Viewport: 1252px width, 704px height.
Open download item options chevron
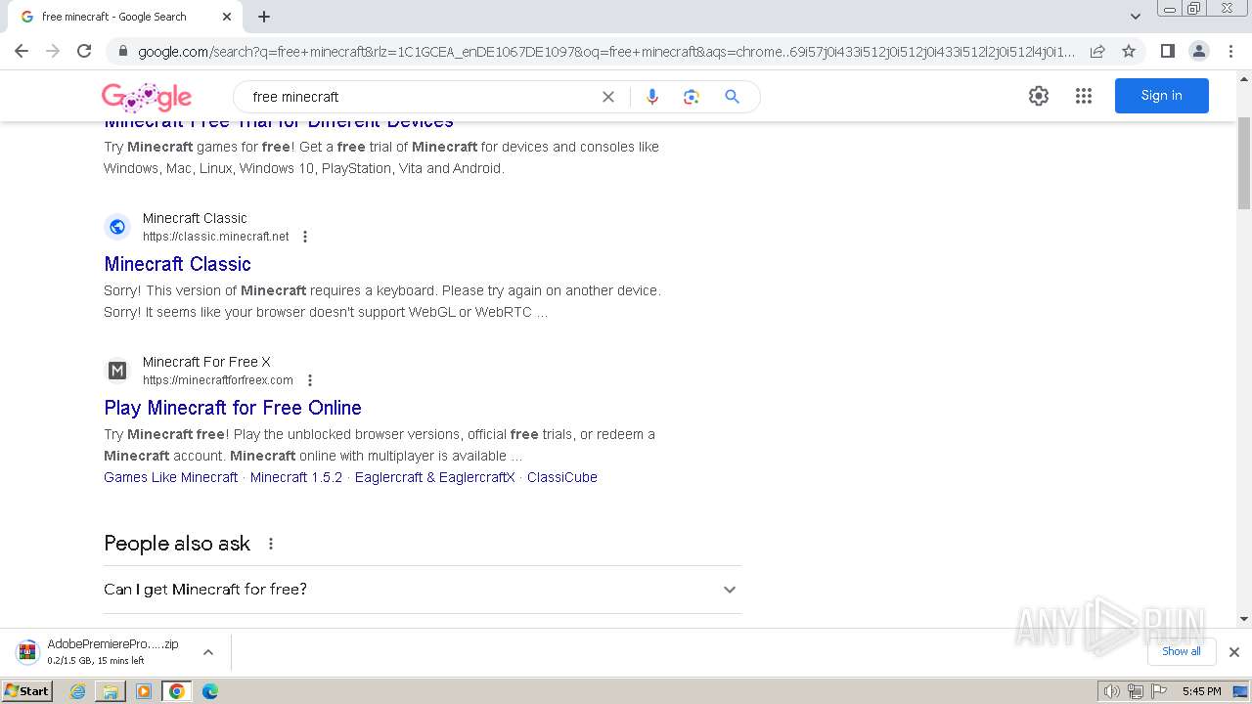click(x=207, y=652)
